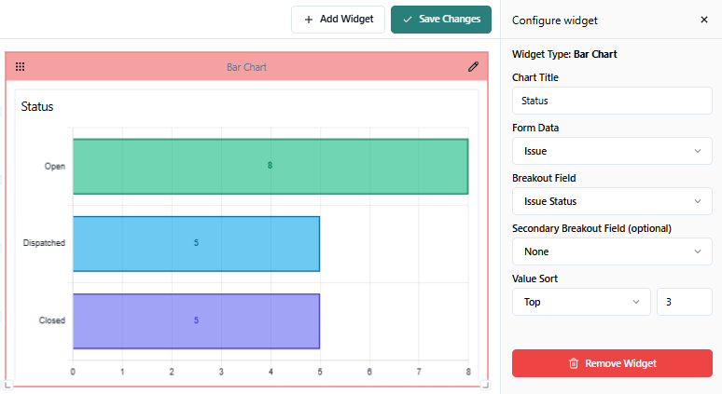The height and width of the screenshot is (394, 722).
Task: Open Secondary Breakout Field dropdown
Action: point(612,251)
